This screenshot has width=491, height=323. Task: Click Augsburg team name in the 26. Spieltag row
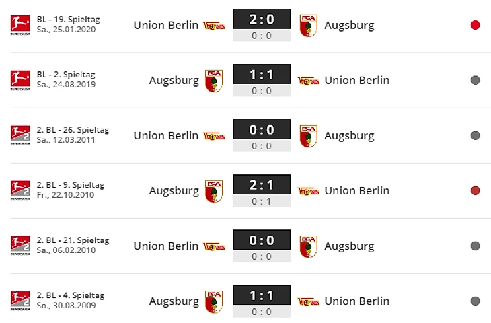pos(349,136)
